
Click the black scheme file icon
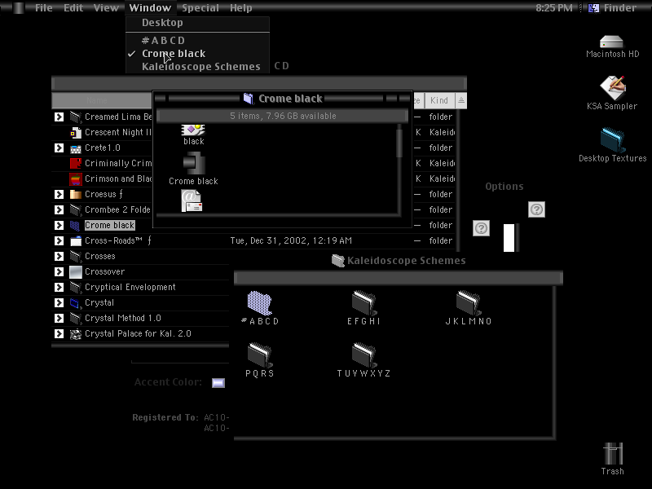pos(193,130)
